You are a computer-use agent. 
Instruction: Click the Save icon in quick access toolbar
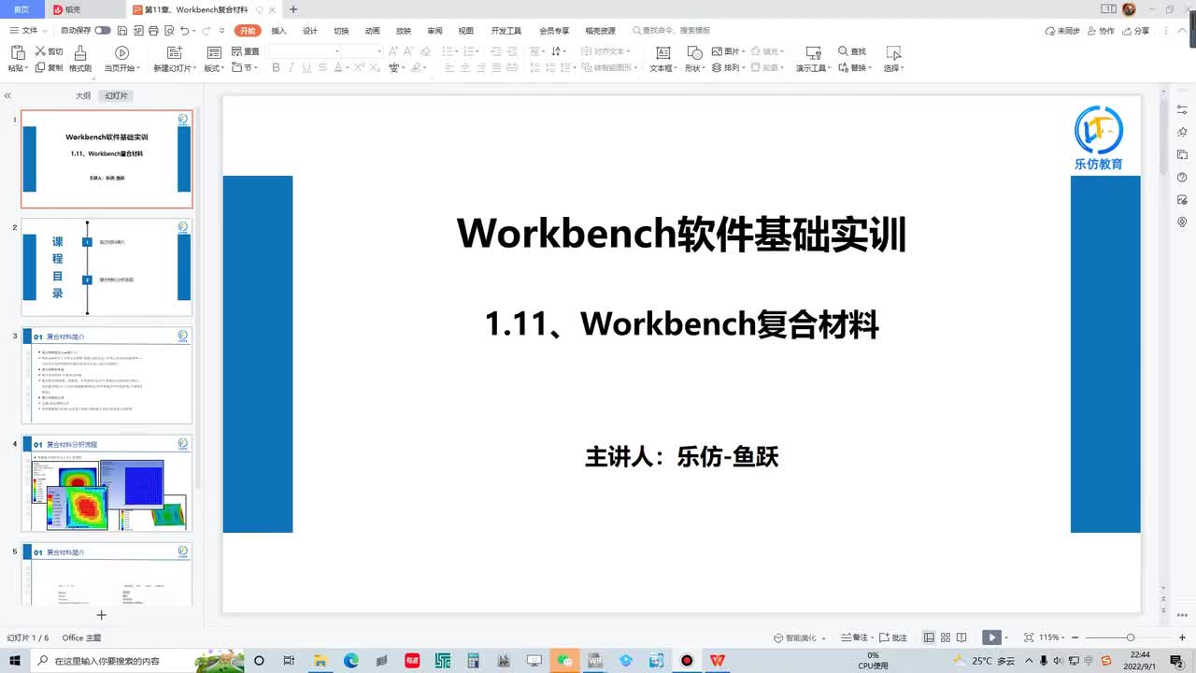click(x=121, y=30)
